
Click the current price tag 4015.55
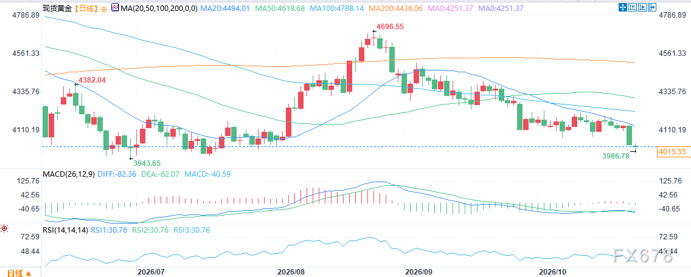673,151
